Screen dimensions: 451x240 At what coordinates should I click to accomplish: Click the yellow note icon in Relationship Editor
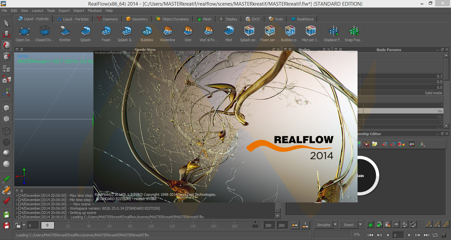(x=374, y=144)
